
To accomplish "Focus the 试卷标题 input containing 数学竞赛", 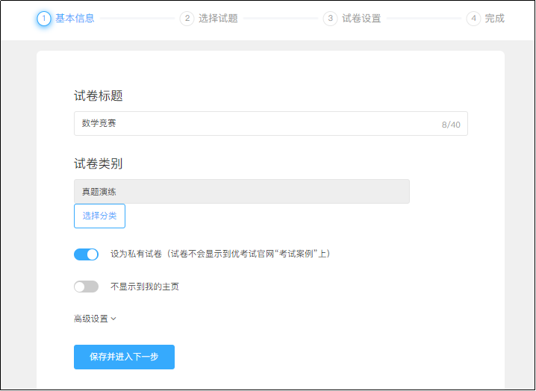I will click(271, 123).
